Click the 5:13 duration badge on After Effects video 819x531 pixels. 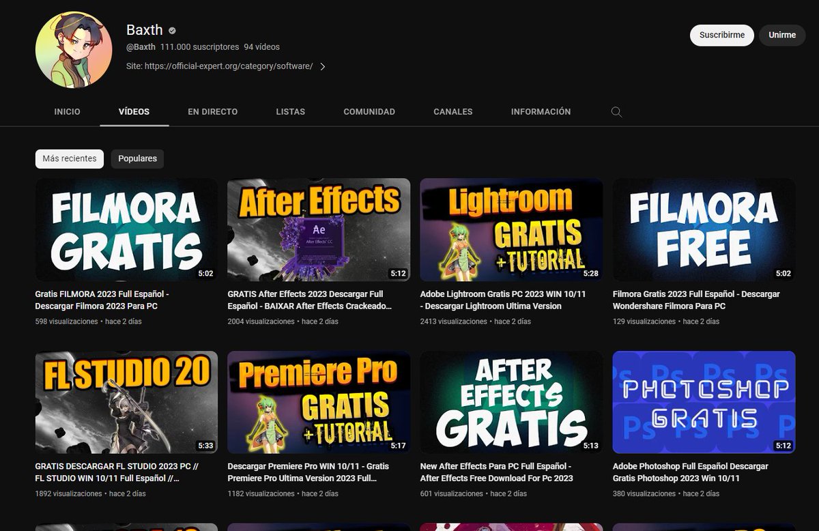pos(590,446)
